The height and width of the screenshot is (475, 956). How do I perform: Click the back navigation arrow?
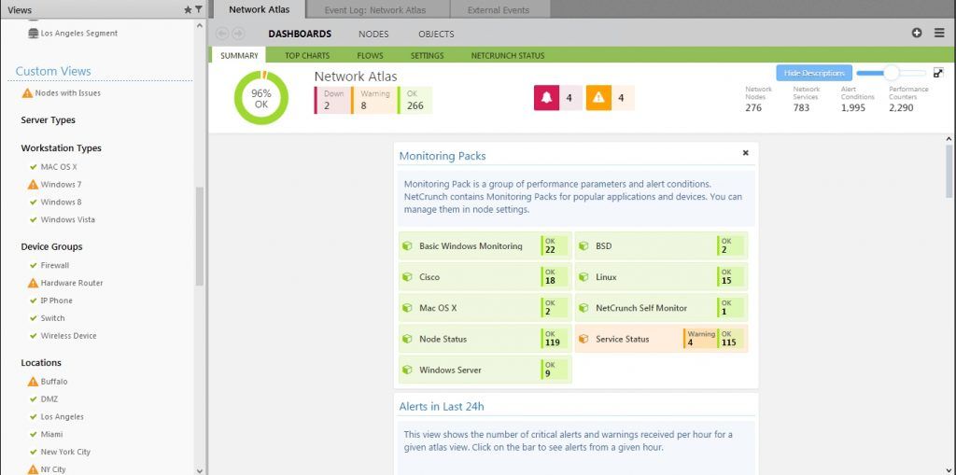(222, 34)
